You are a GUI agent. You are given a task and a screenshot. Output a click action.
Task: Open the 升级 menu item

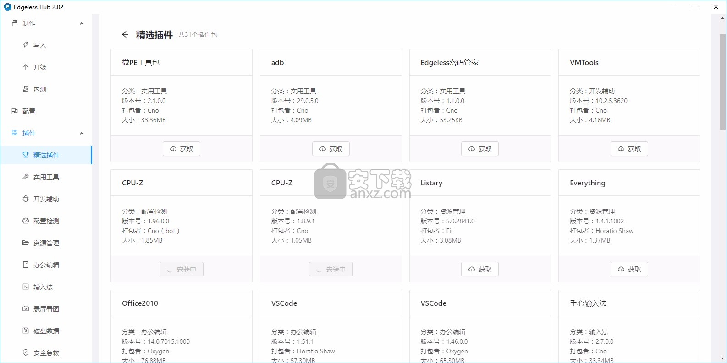[x=46, y=67]
